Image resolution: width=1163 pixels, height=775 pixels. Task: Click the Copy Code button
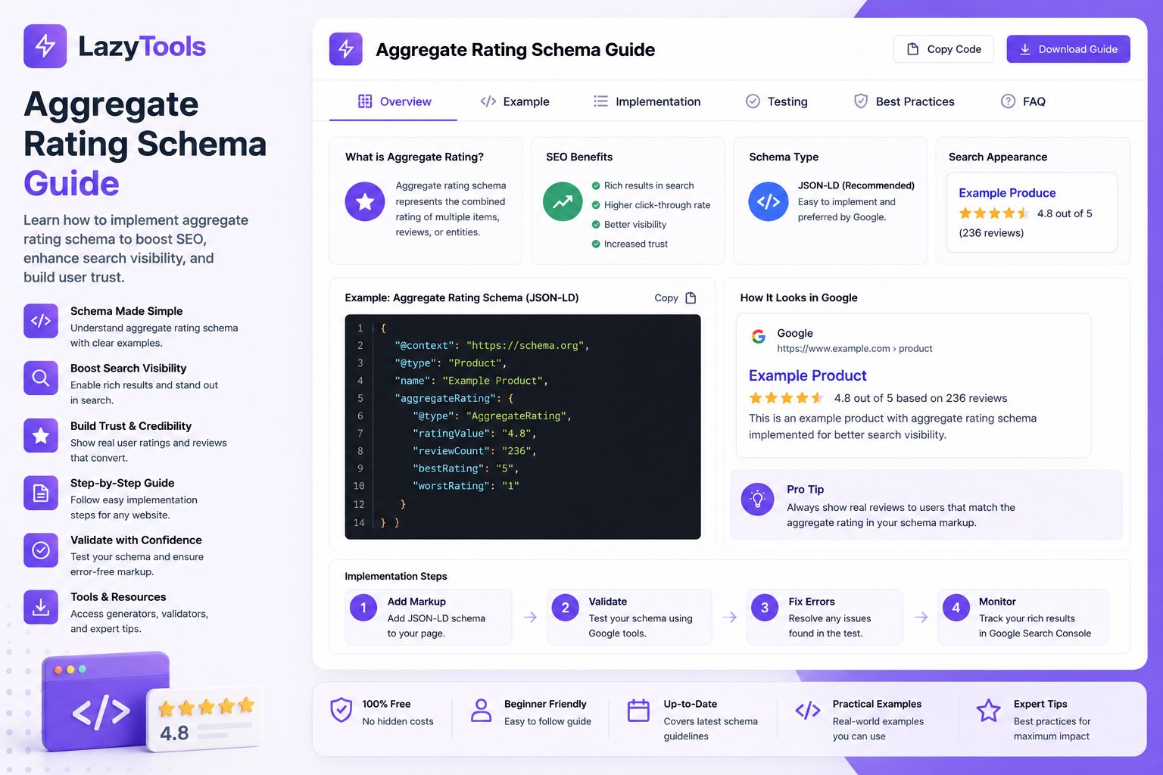click(943, 49)
